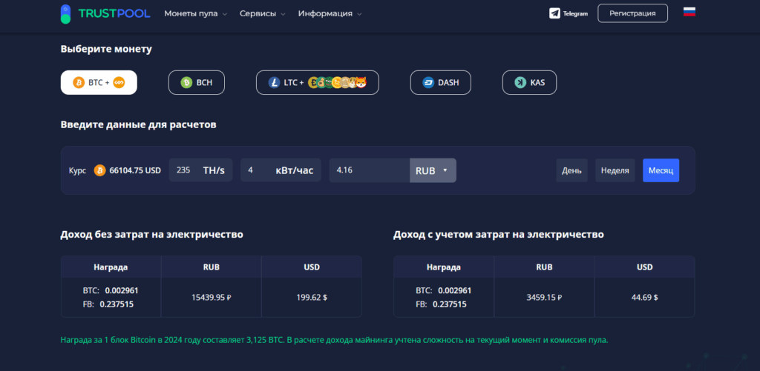760x371 pixels.
Task: Click the 199.62 $ income value
Action: tap(312, 298)
